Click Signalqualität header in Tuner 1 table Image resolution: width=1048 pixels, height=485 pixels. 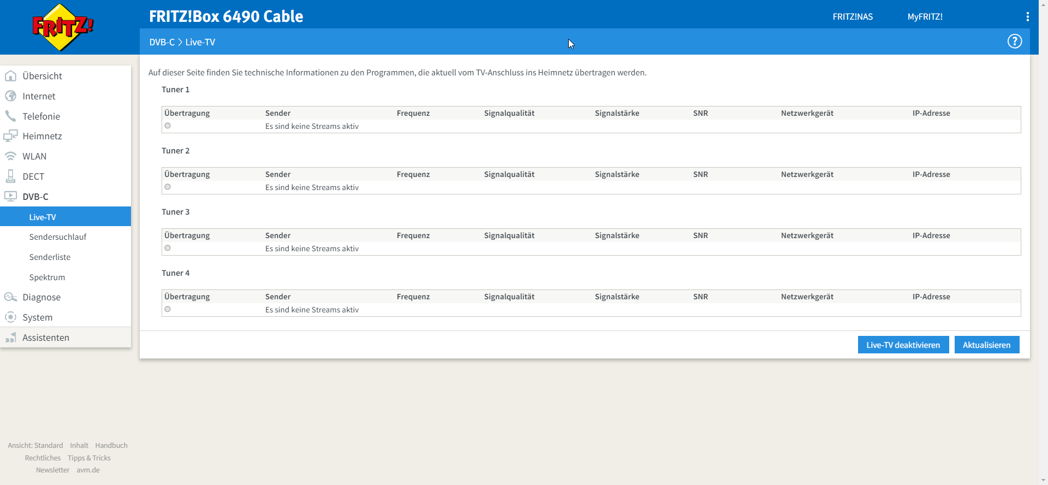(509, 113)
